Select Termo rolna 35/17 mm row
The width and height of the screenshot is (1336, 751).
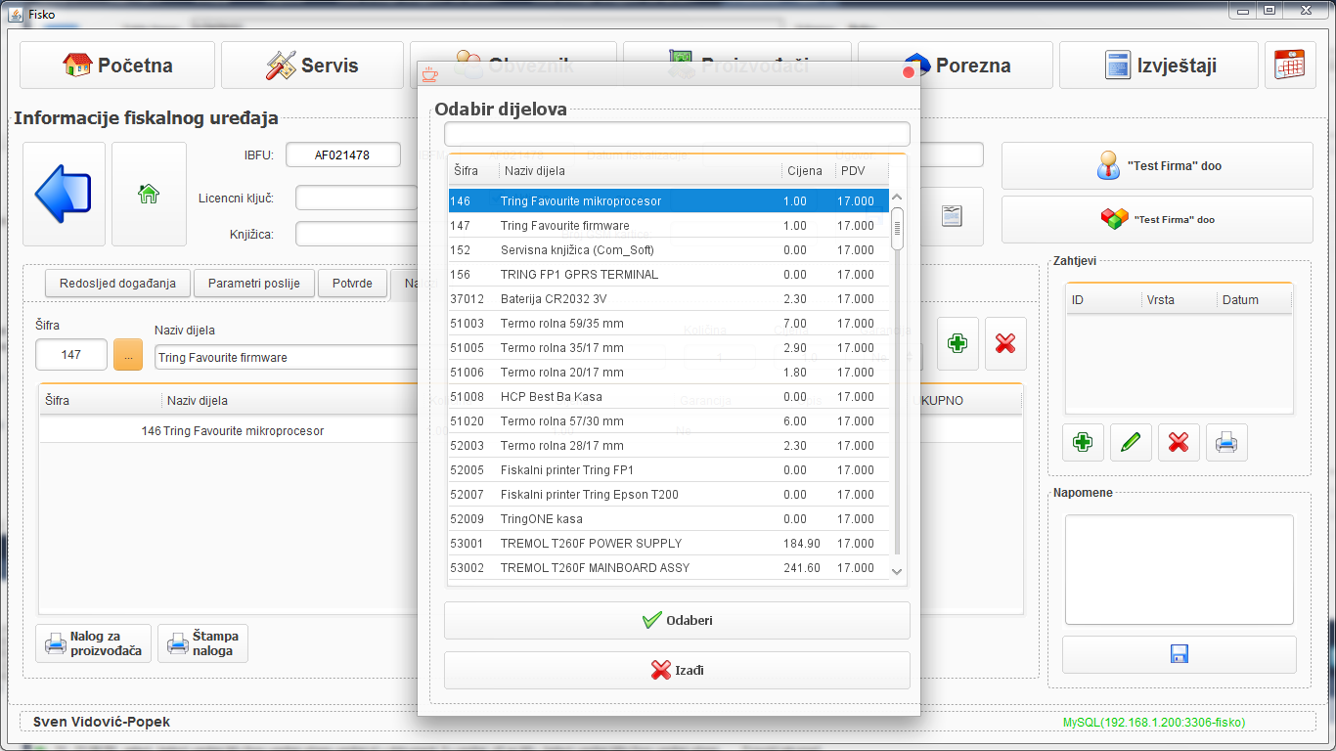[x=668, y=347]
